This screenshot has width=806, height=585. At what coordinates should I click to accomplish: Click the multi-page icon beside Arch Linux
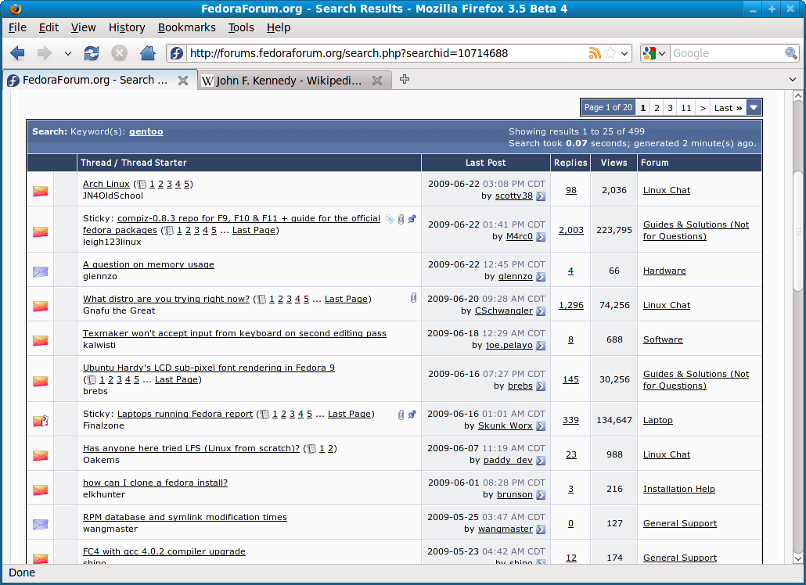[x=142, y=185]
